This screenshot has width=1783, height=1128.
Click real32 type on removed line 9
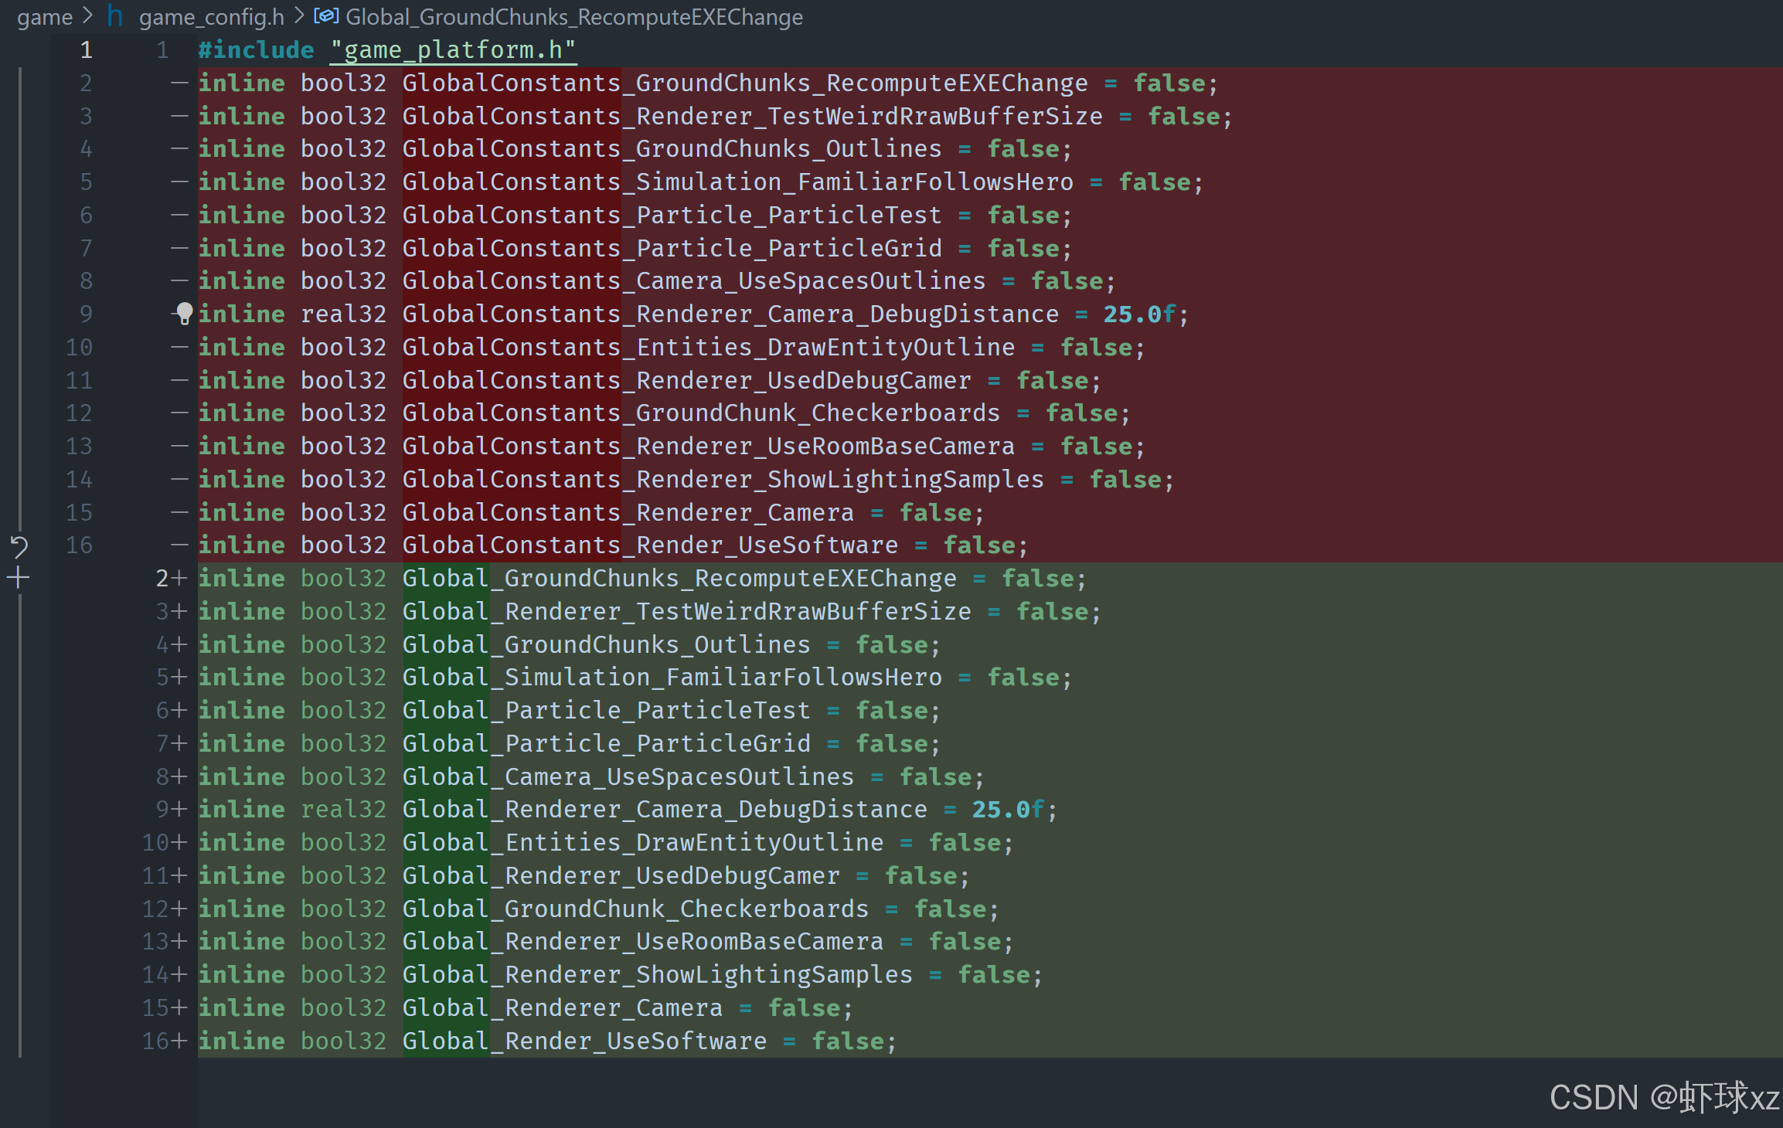click(343, 314)
